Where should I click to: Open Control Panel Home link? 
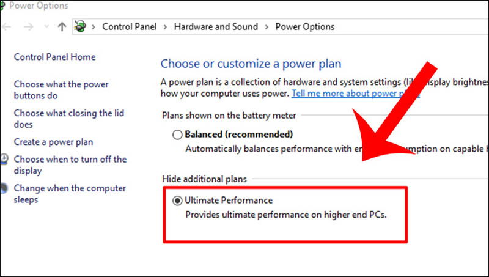coord(54,57)
